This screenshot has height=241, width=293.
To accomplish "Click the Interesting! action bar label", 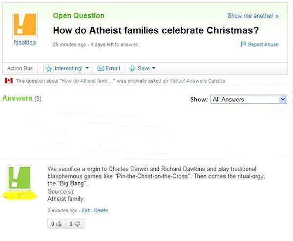I will coord(68,68).
